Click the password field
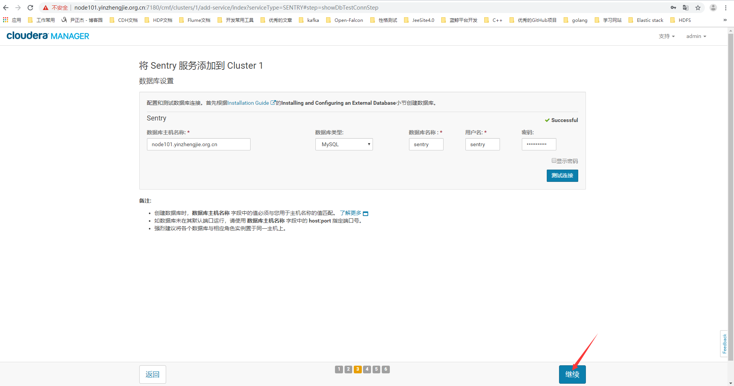 click(x=539, y=144)
